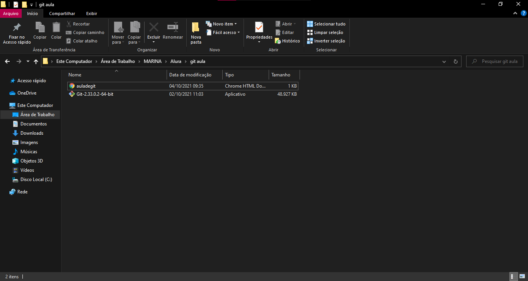Sort by the Tipo column header
The height and width of the screenshot is (281, 528).
(x=245, y=75)
